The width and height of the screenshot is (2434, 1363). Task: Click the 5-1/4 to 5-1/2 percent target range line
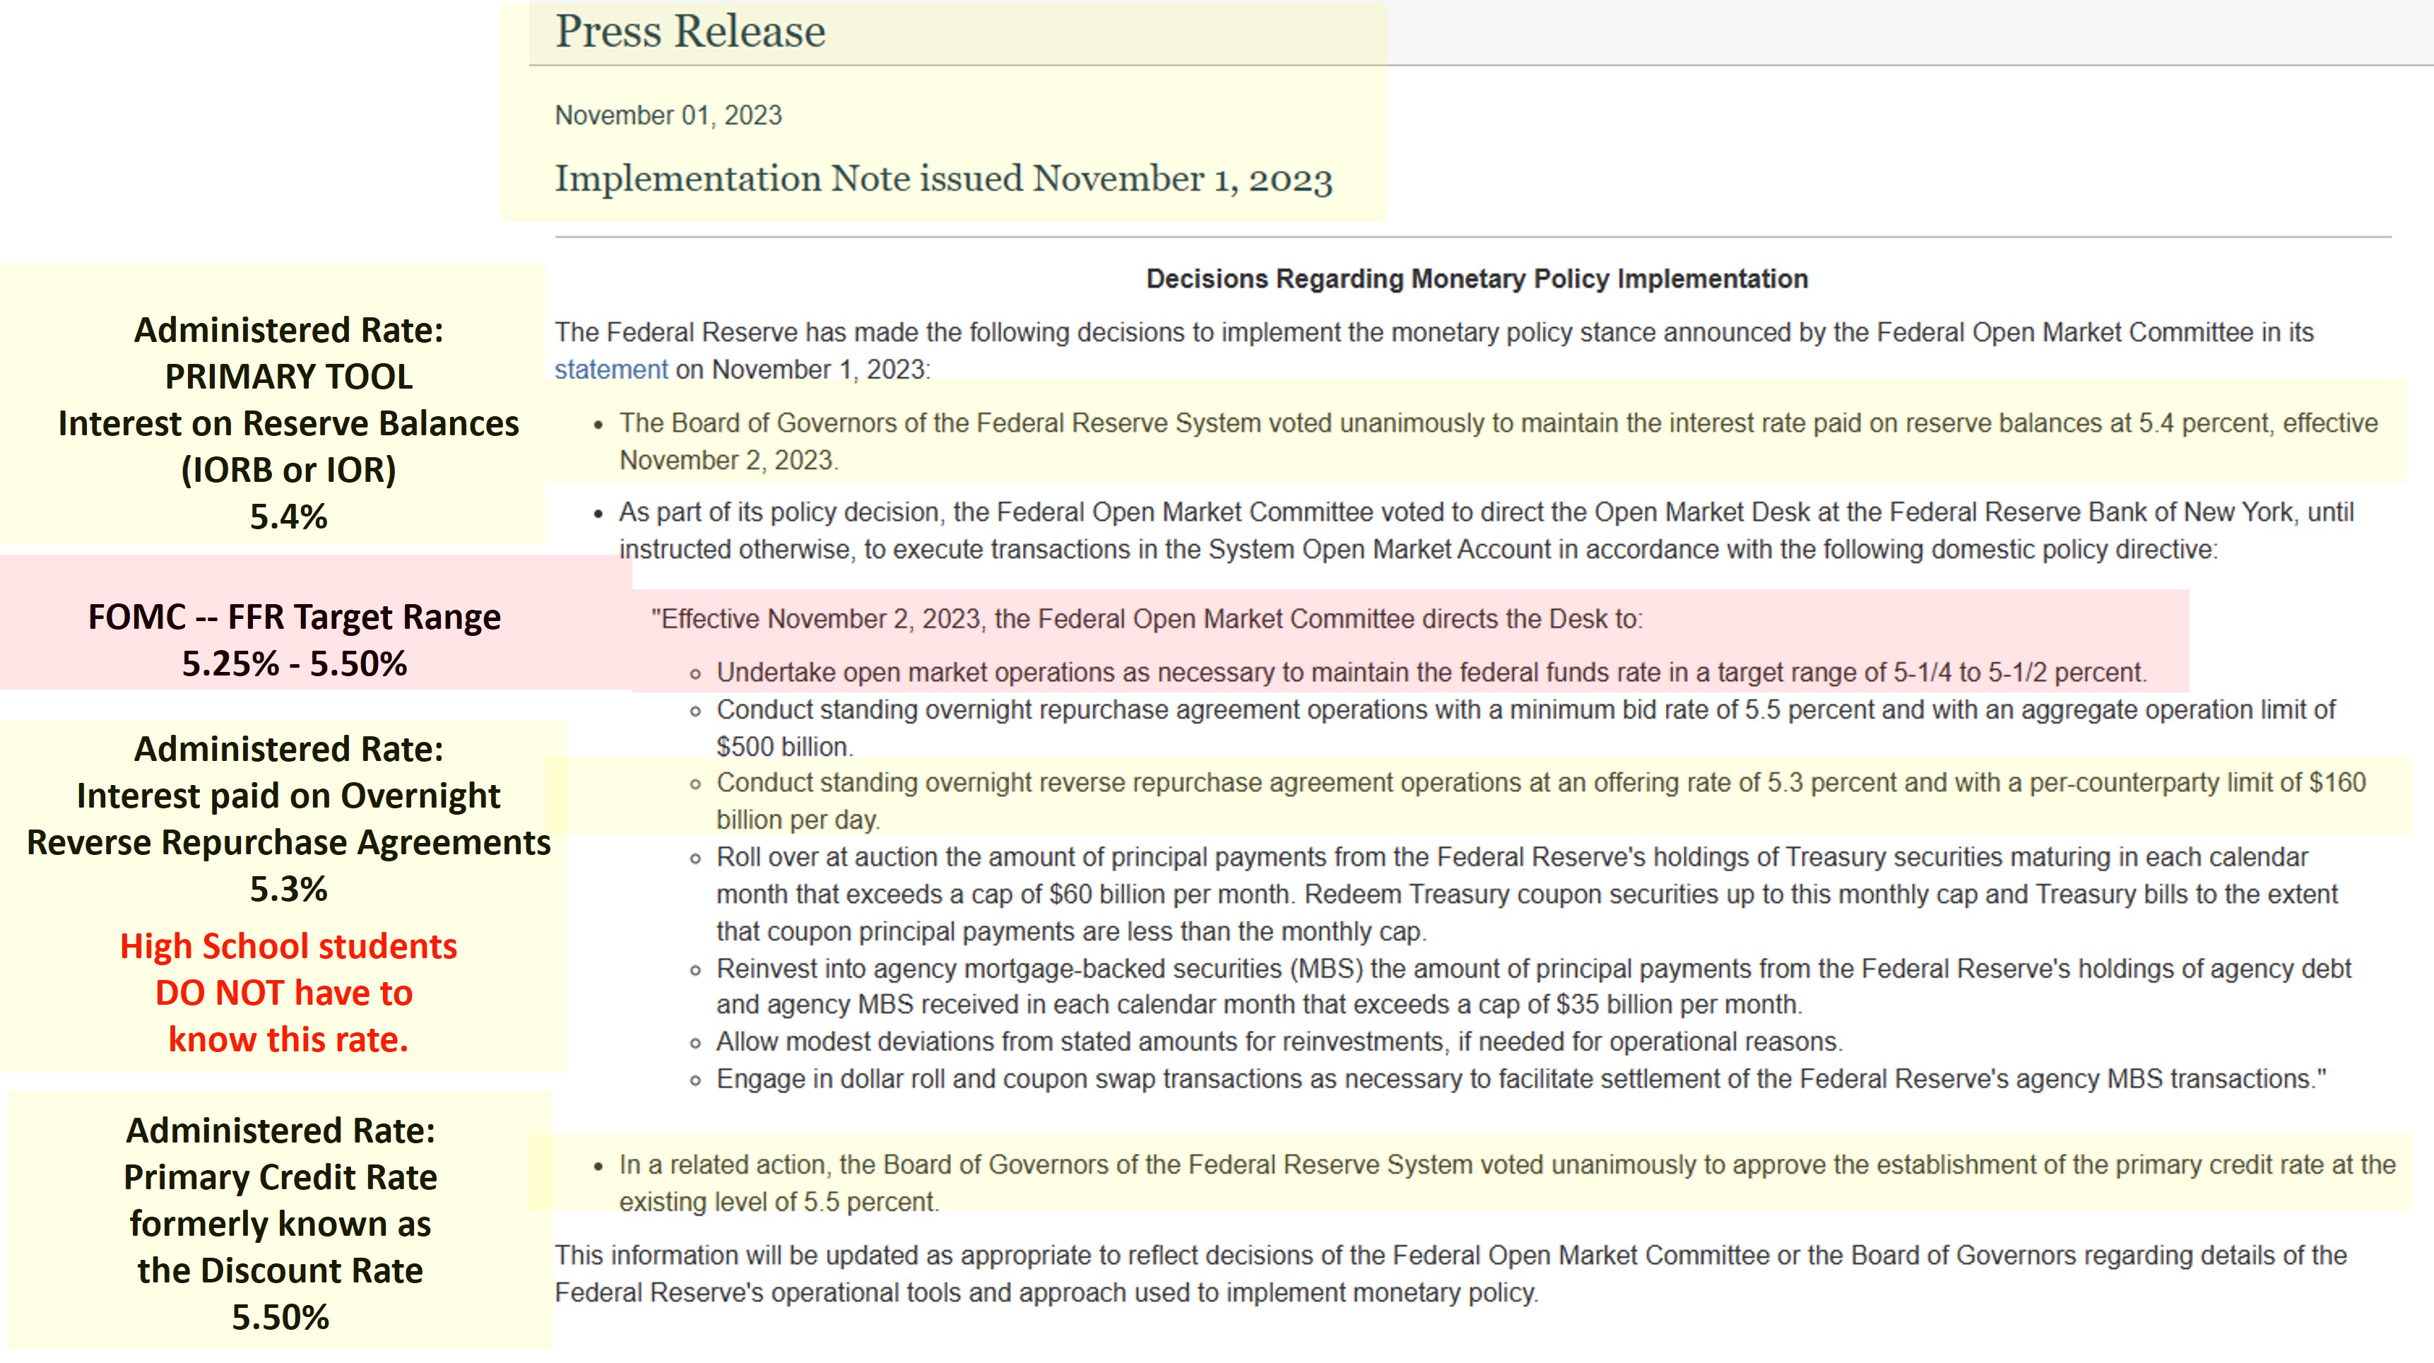(1431, 672)
